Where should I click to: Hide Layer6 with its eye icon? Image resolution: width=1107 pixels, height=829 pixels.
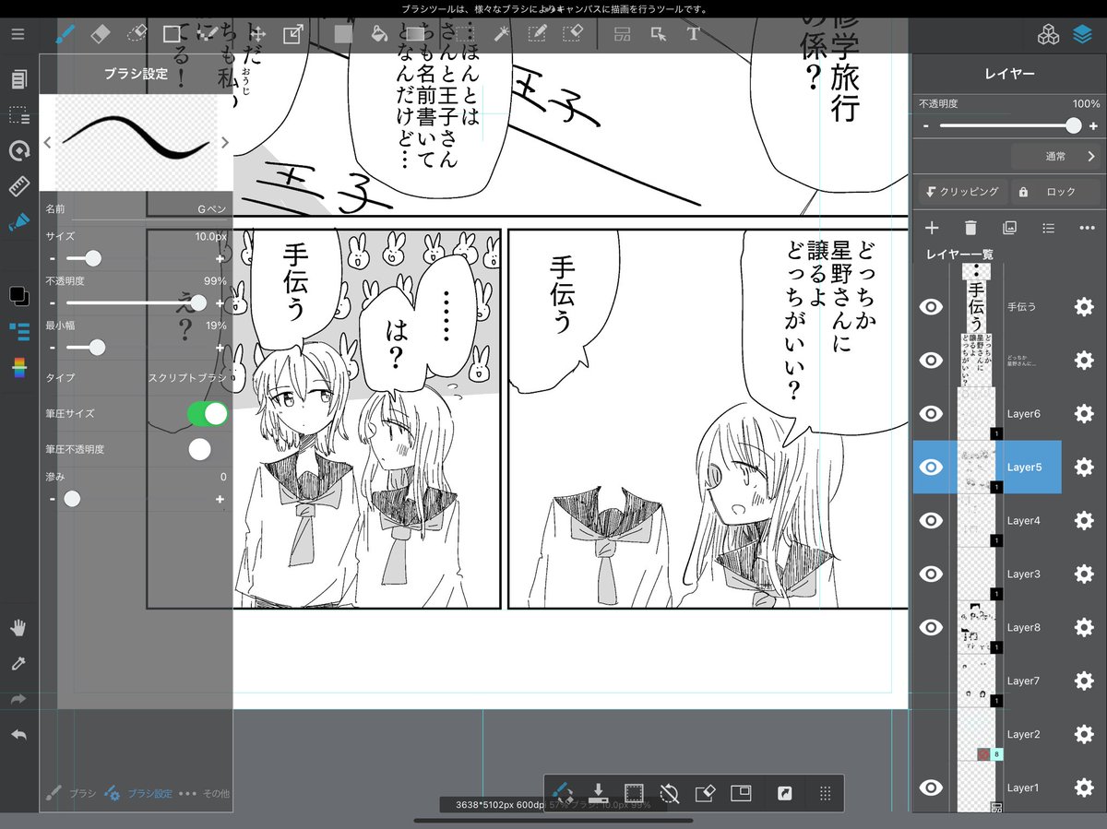(x=932, y=414)
